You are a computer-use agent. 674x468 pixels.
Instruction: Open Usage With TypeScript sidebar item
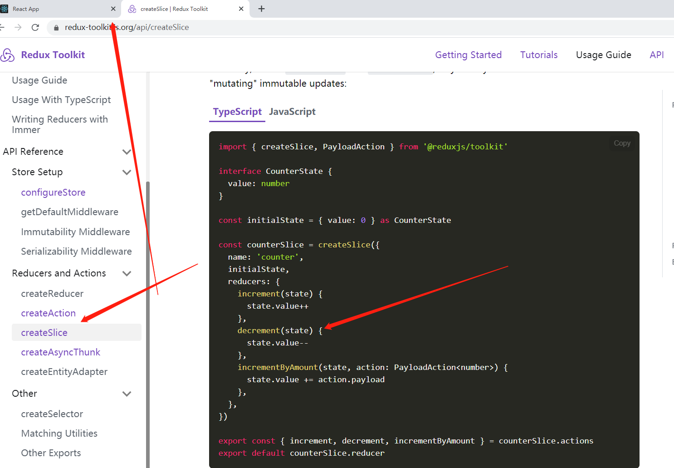click(x=61, y=100)
